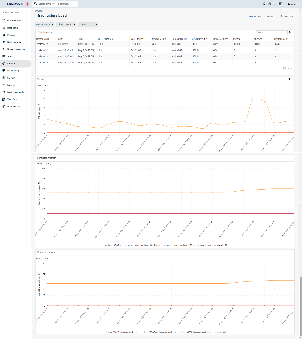Click the hamburger menu beside Commvault logo
302x339 pixels.
click(3, 4)
